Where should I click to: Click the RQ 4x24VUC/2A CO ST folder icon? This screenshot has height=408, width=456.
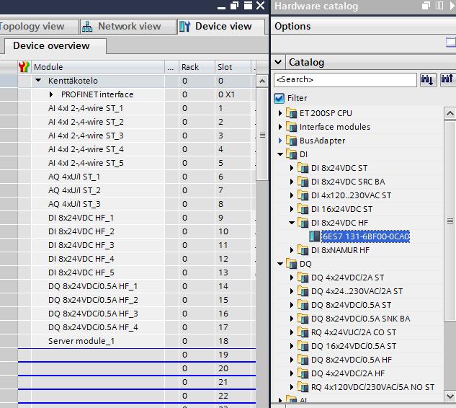tap(303, 332)
